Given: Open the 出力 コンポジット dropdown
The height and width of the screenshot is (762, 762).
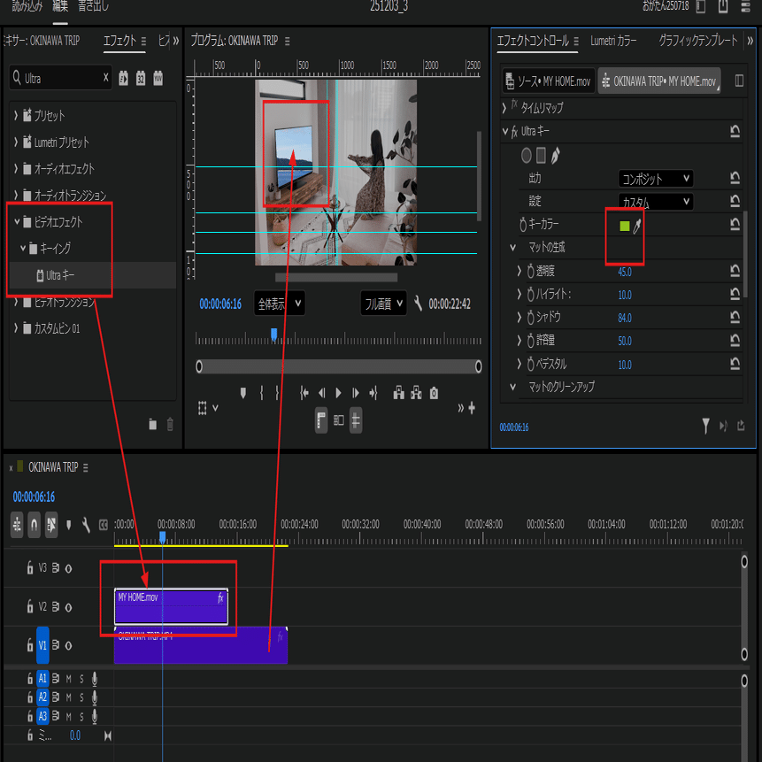Looking at the screenshot, I should [x=653, y=178].
